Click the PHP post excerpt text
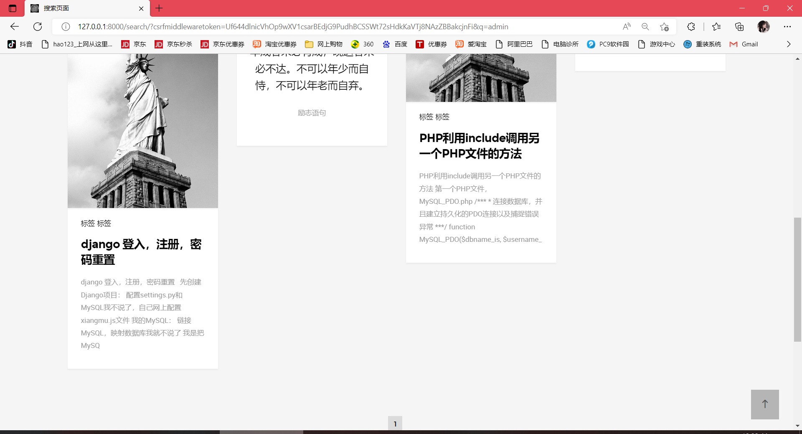This screenshot has width=802, height=434. [x=481, y=208]
